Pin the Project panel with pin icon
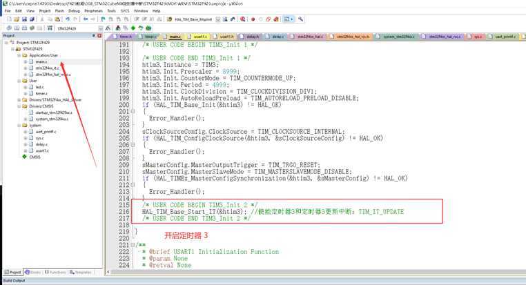The image size is (526, 285). pos(94,36)
